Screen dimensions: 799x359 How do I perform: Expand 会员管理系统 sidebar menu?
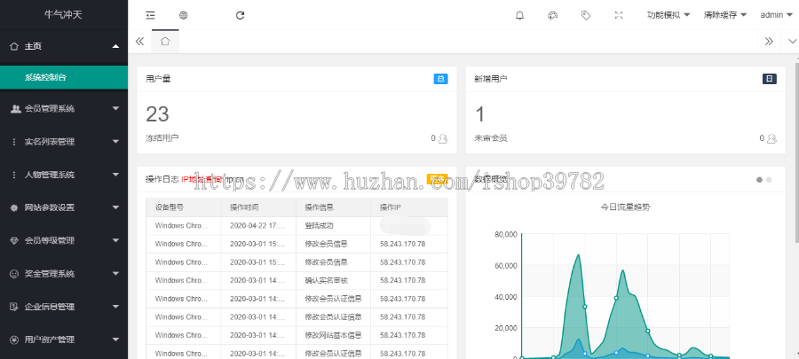[x=64, y=109]
